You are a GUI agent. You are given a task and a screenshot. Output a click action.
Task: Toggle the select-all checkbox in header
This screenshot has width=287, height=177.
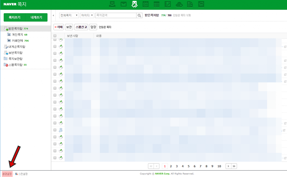pos(55,36)
